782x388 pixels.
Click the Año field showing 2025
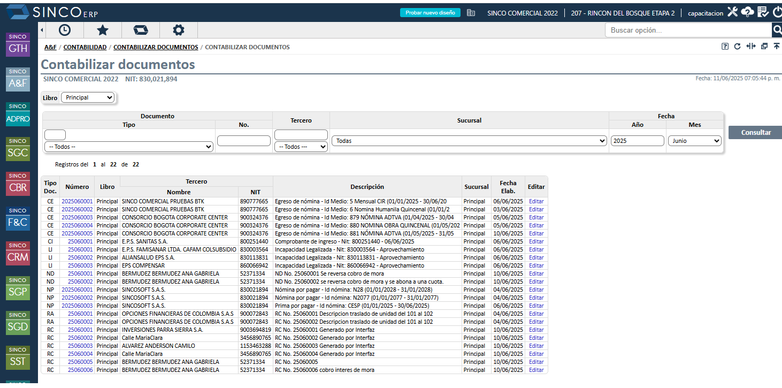pos(637,141)
